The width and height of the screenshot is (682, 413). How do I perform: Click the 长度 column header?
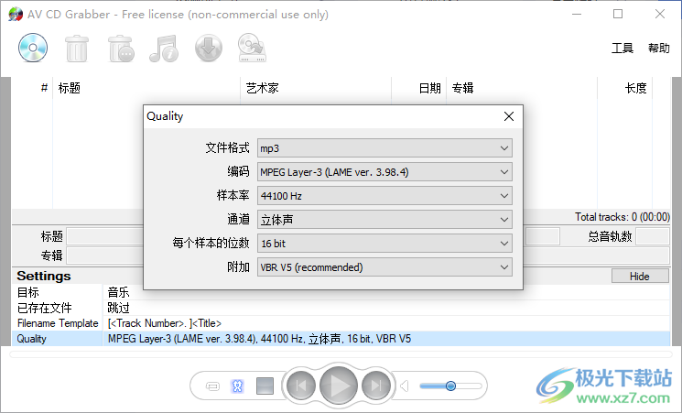pos(625,88)
